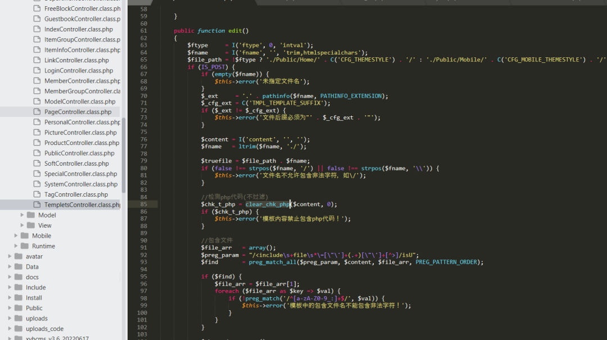Click folder icon of uploads_code
This screenshot has width=607, height=340.
click(x=19, y=328)
